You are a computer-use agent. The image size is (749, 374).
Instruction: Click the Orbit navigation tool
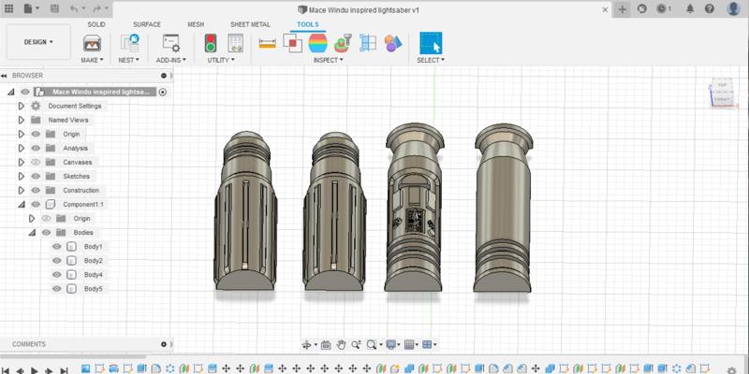point(306,344)
